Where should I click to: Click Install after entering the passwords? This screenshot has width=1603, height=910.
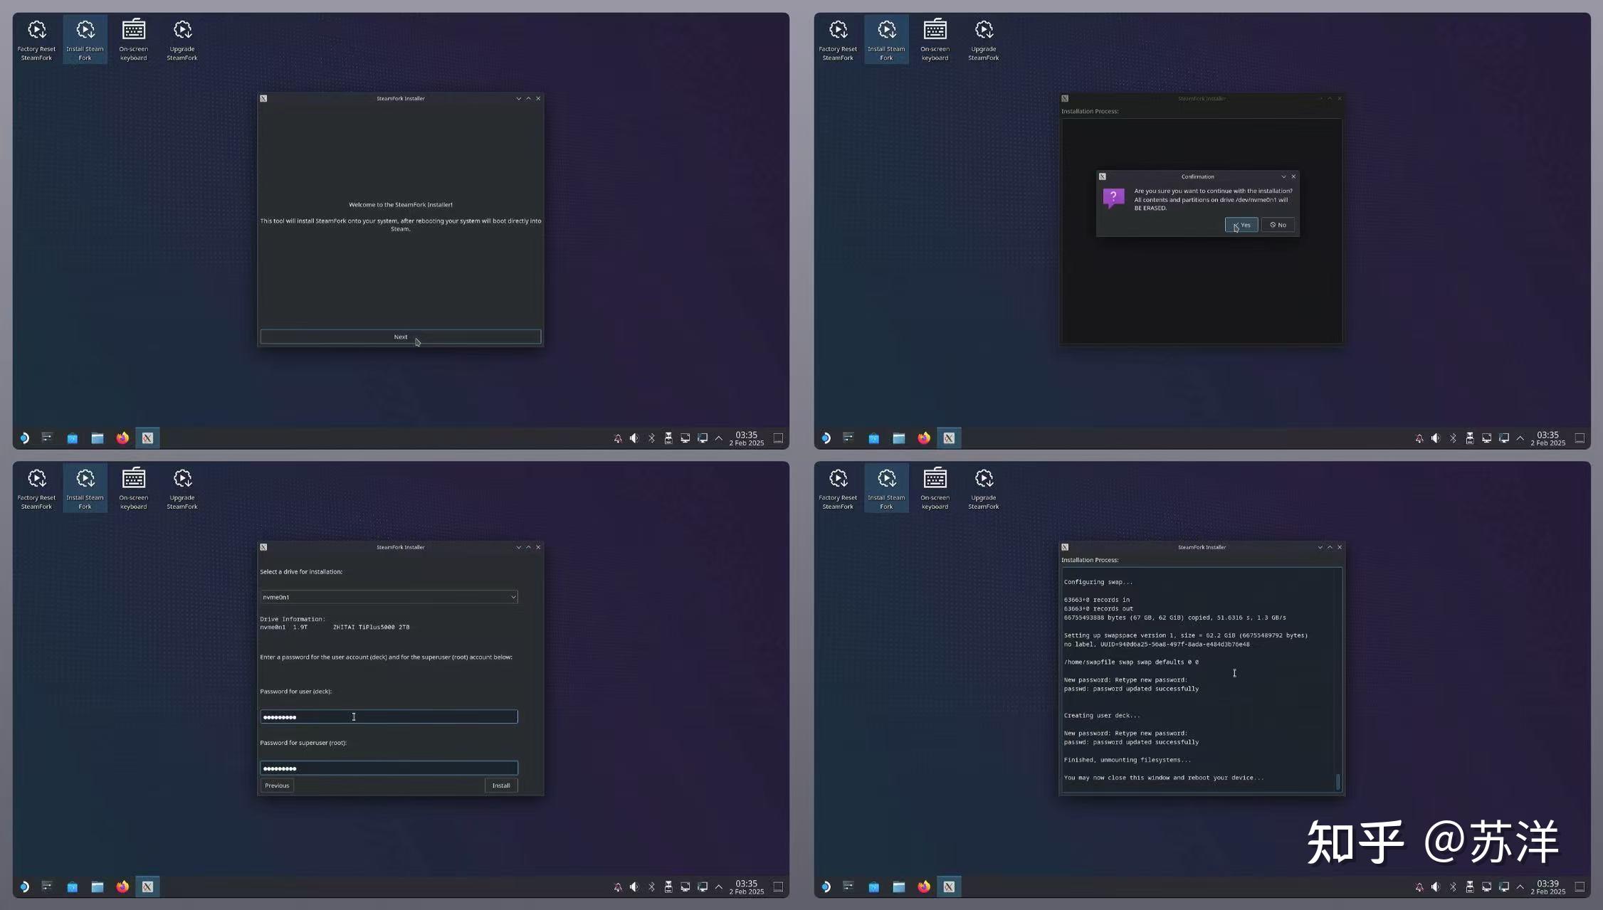501,785
